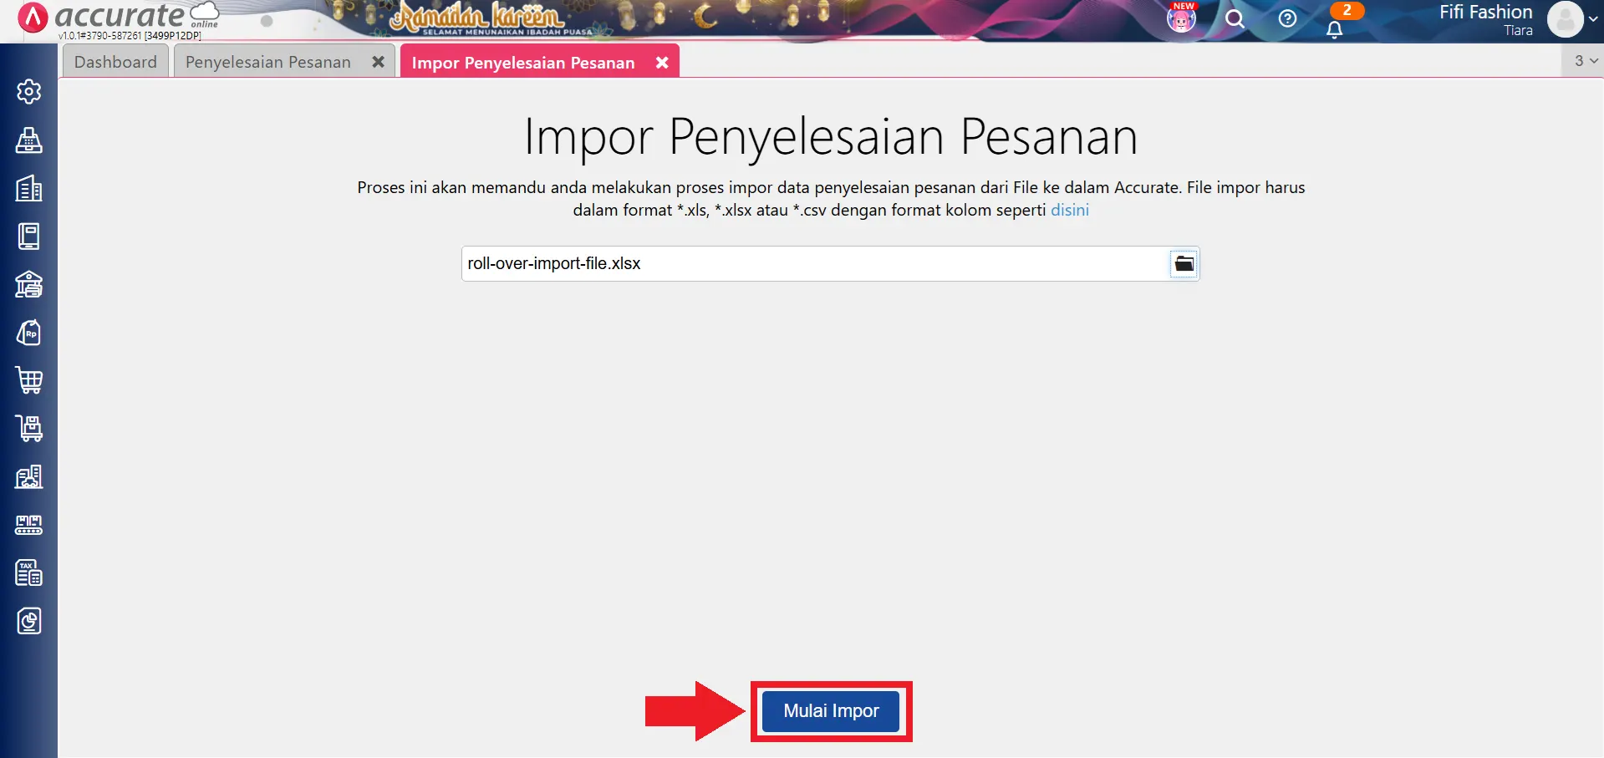1604x758 pixels.
Task: Open the pie chart reports icon
Action: [29, 621]
